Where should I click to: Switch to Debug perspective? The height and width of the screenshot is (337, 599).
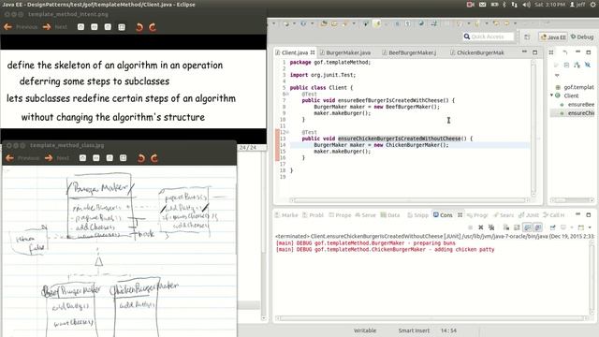tap(582, 37)
